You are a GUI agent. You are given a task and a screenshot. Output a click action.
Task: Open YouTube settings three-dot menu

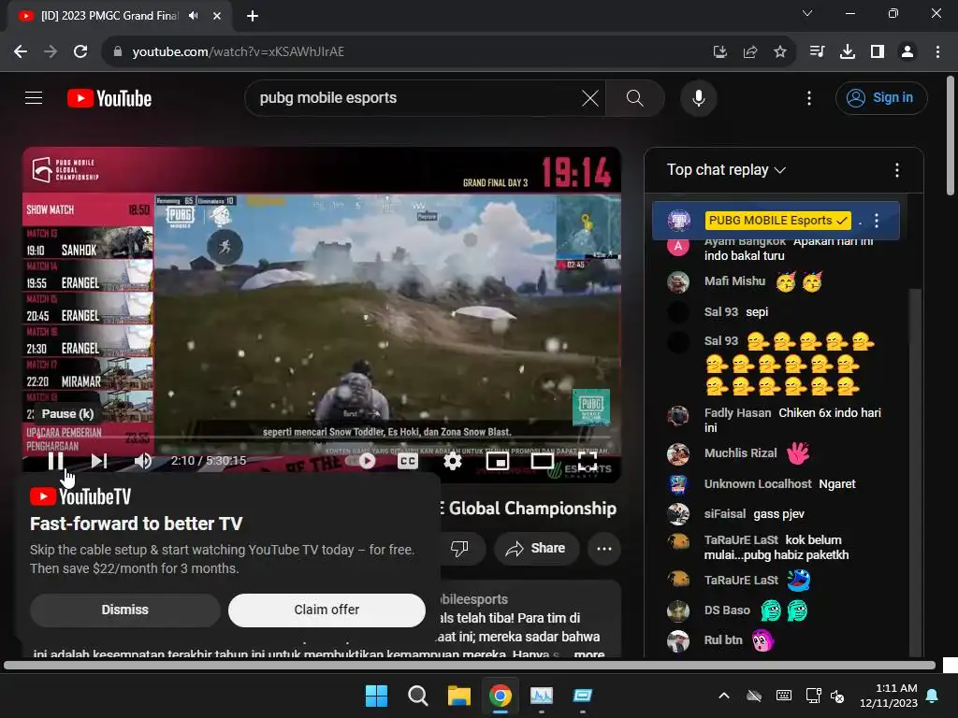(x=809, y=98)
